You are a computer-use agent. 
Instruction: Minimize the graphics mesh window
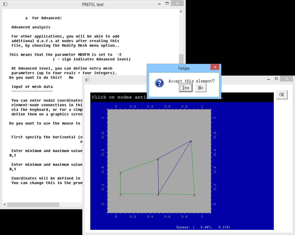coord(268,79)
